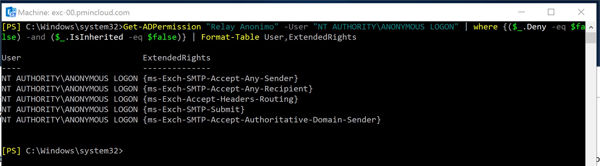Screen dimensions: 600x166
Task: Click the bottom prompt after C:\Windows\system32>
Action: click(x=126, y=151)
